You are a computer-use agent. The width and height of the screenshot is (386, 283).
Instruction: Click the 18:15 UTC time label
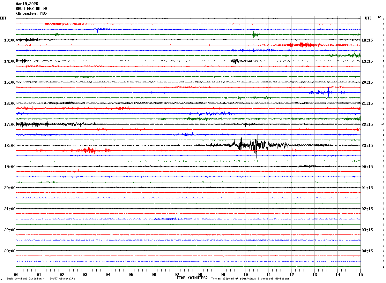[367, 40]
